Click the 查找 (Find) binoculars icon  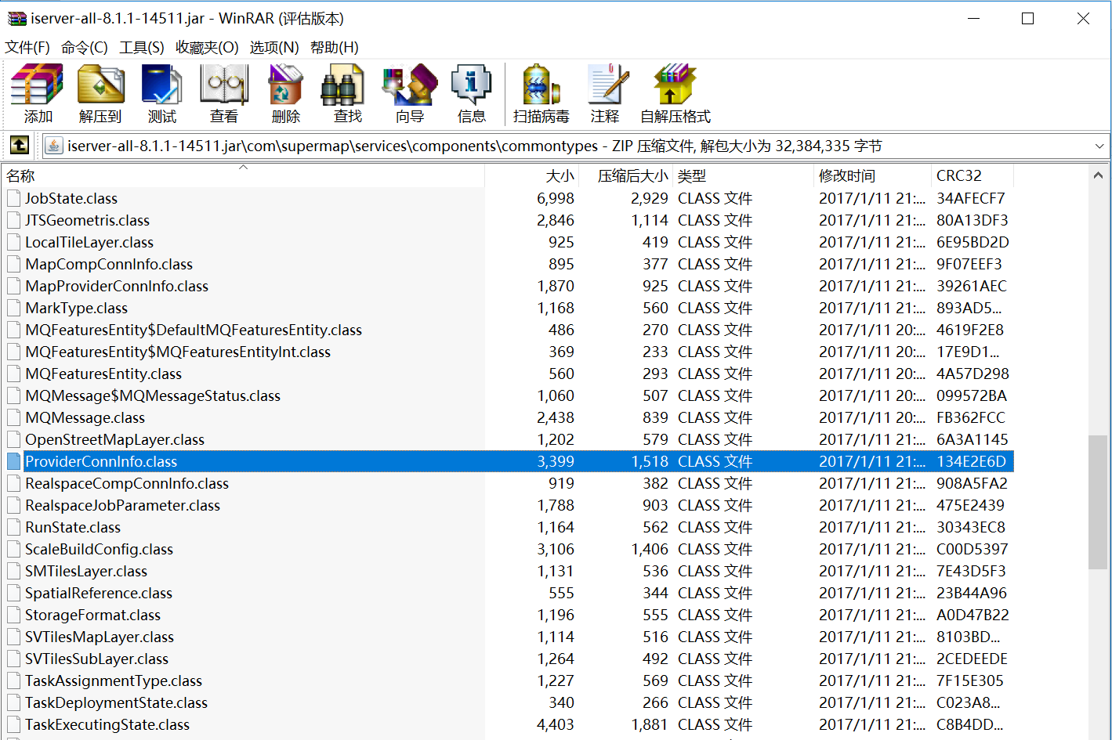tap(343, 85)
